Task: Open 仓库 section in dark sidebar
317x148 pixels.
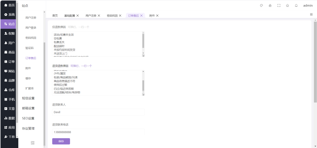Action: (x=9, y=90)
